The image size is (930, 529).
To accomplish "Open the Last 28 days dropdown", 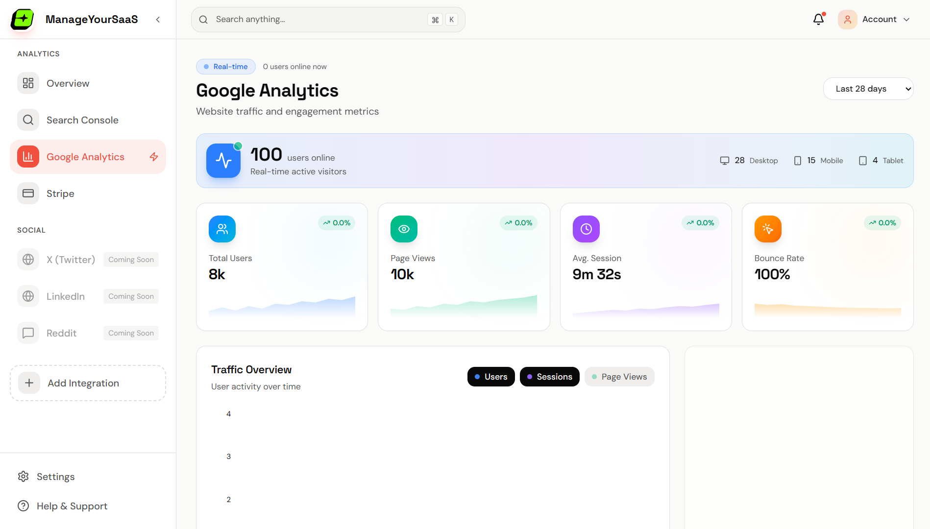I will (x=868, y=89).
